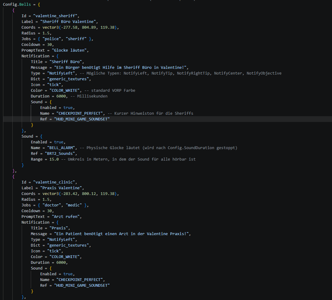Click the "police" job string
This screenshot has width=332, height=300.
[52, 39]
